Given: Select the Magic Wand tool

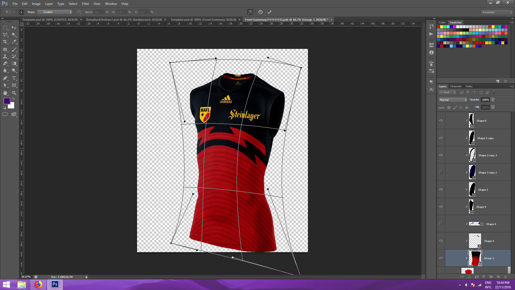Looking at the screenshot, I should [x=14, y=35].
